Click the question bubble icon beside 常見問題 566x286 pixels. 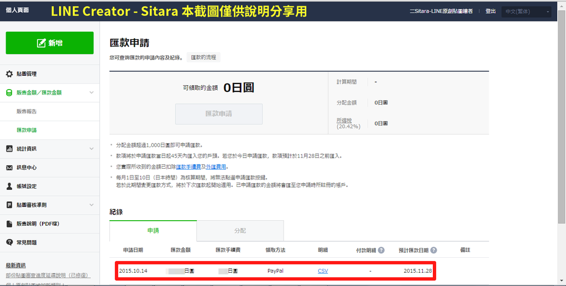pos(9,242)
